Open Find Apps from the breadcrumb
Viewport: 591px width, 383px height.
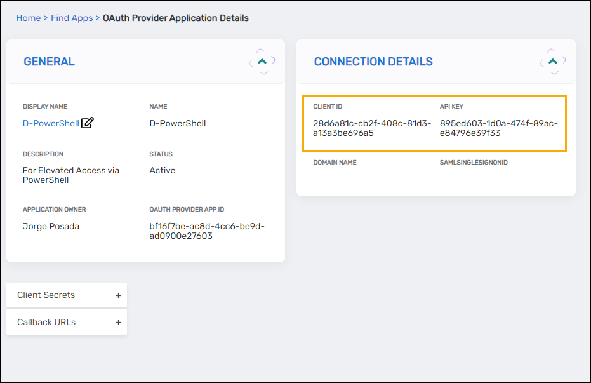click(x=72, y=18)
